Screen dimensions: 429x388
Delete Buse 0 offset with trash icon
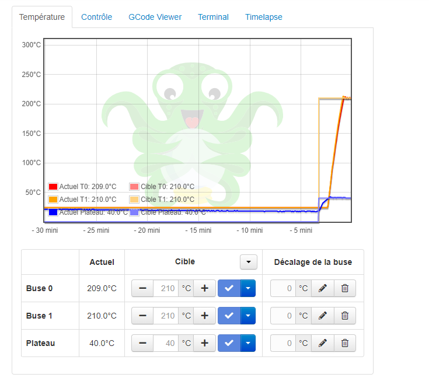pos(345,288)
